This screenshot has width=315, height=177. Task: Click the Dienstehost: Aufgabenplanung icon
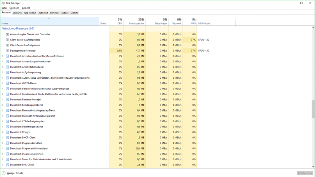7,72
